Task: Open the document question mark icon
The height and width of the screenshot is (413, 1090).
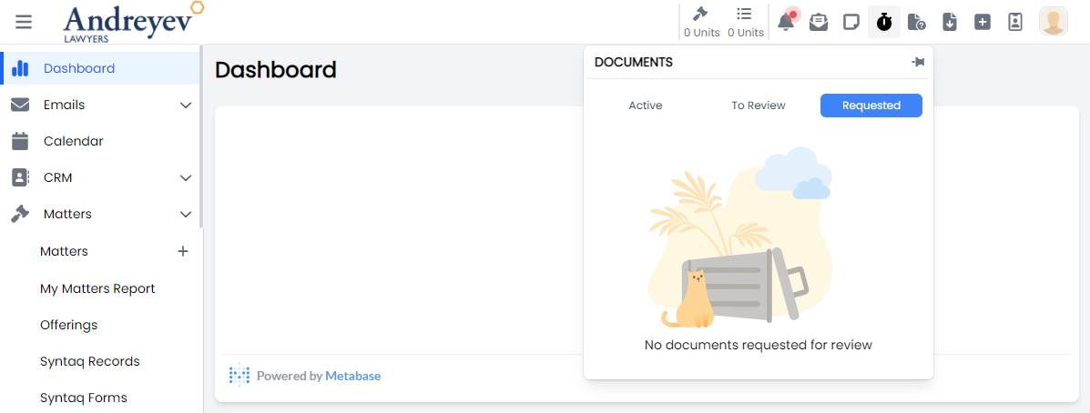Action: pos(917,22)
